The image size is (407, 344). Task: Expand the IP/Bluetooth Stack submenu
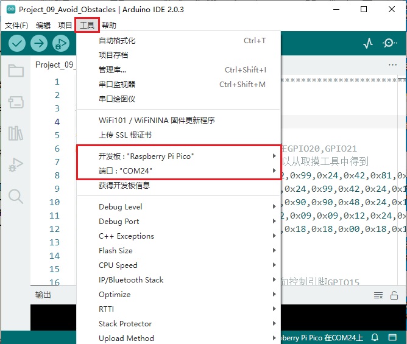179,279
